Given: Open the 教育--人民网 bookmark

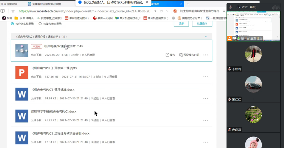Looking at the screenshot, I should pos(103,18).
